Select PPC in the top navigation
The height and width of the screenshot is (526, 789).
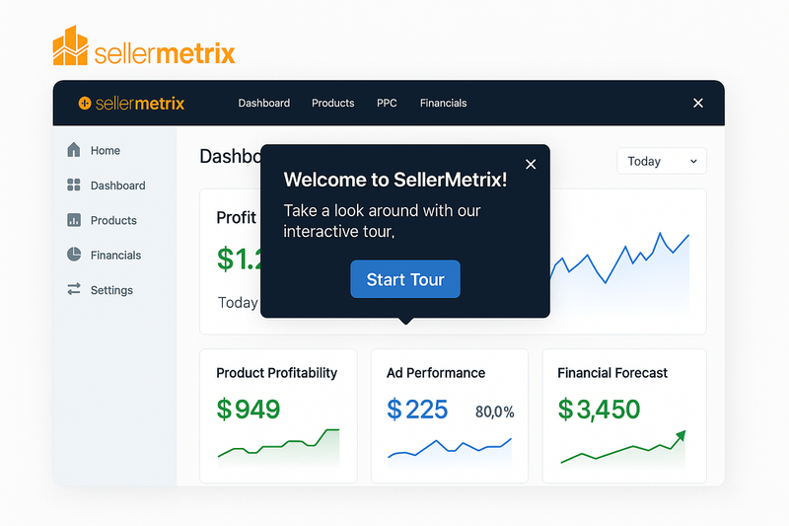(387, 104)
